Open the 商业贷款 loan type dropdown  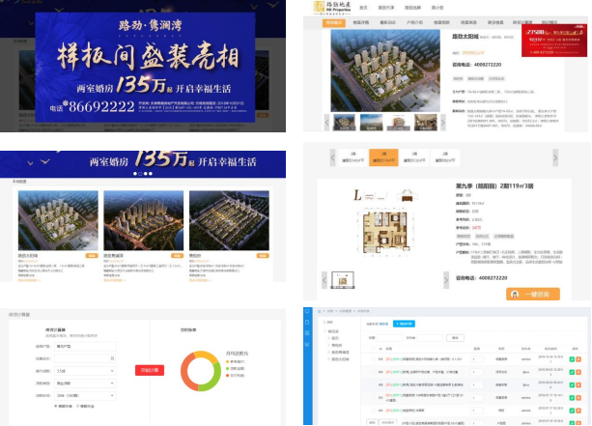(85, 383)
